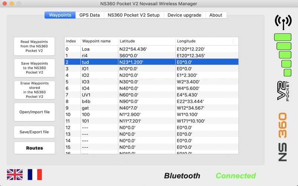Viewport: 298px width, 186px height.
Task: Select waypoint name UV1
Action: pyautogui.click(x=86, y=95)
